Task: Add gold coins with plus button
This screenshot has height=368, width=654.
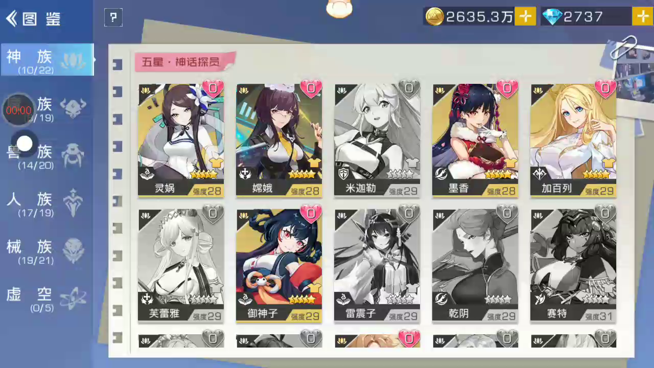Action: coord(525,16)
